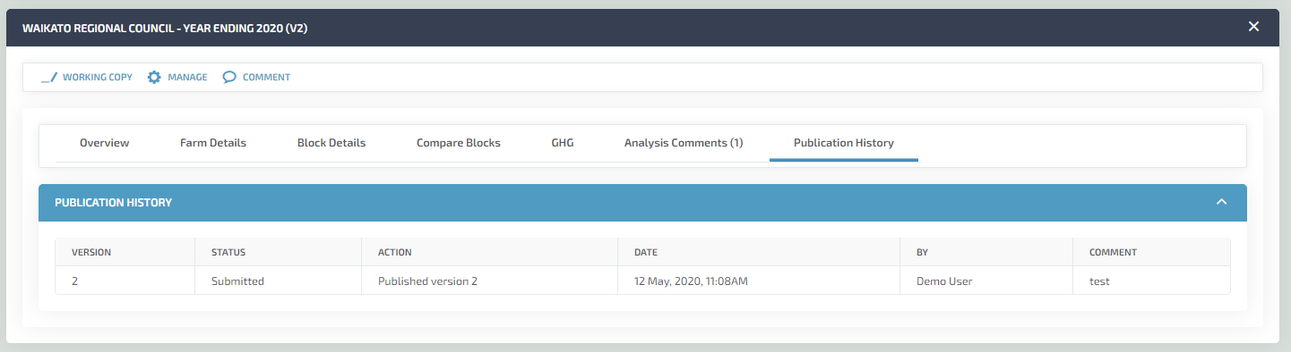The image size is (1291, 352).
Task: Click the MANAGE label in toolbar
Action: [x=187, y=78]
